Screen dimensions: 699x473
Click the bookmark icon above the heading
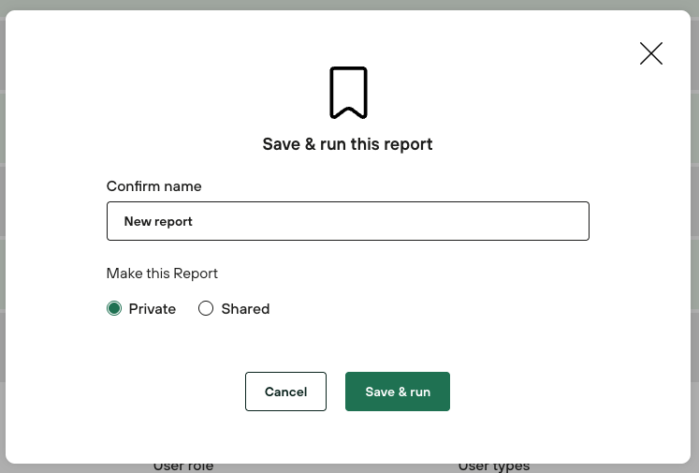(348, 93)
